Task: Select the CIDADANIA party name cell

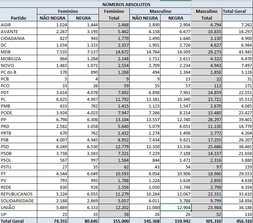Action: click(19, 38)
